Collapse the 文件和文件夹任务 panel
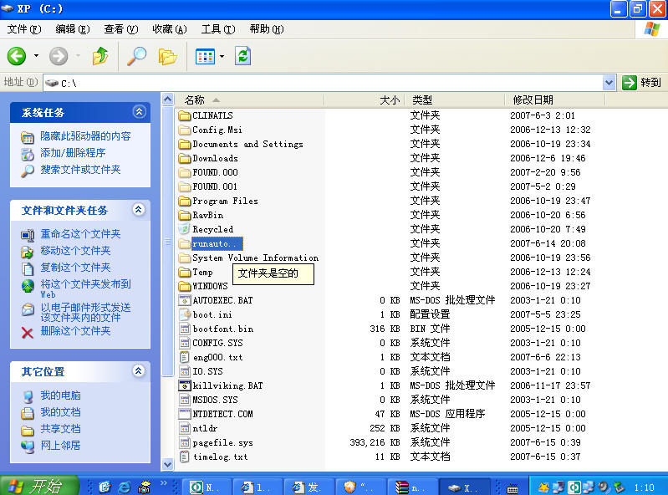This screenshot has height=495, width=668. point(139,210)
